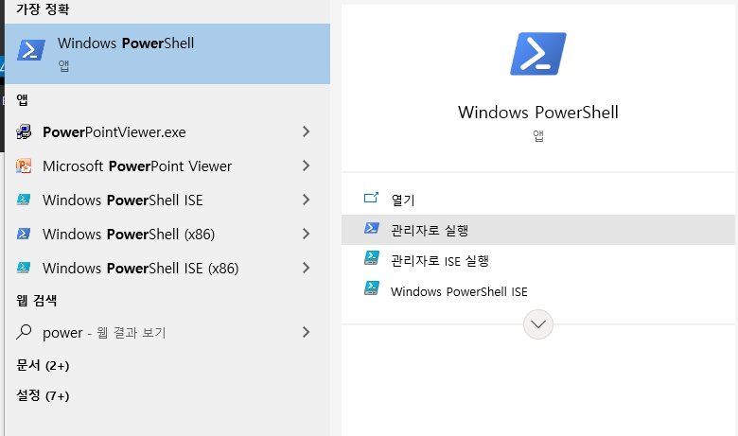Expand the Windows PowerShell ISE result chevron
The height and width of the screenshot is (436, 738).
[x=306, y=200]
